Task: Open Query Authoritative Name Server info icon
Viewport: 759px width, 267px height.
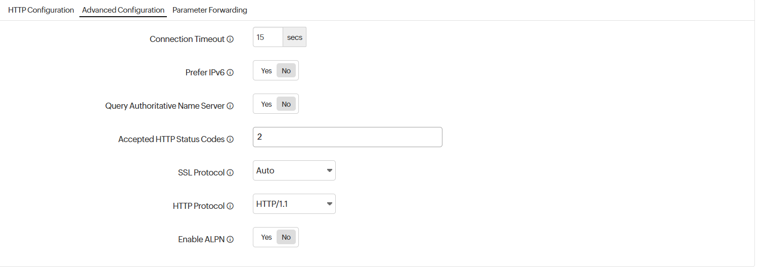Action: tap(230, 106)
